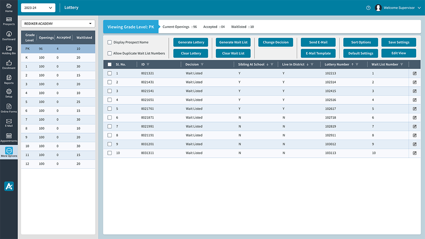425x239 pixels.
Task: Edit the first wait-listed applicant's record
Action: [414, 73]
